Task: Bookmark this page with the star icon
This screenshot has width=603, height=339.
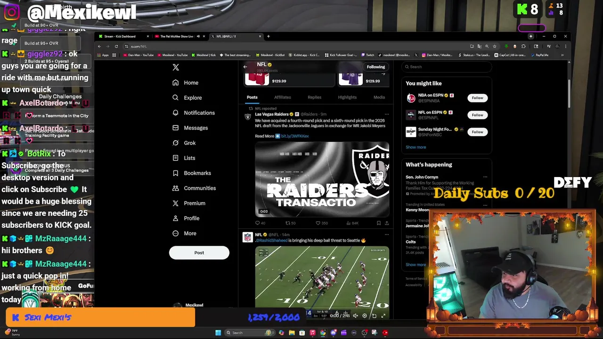Action: point(494,46)
